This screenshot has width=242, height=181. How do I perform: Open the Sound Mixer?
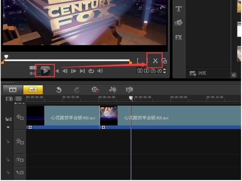[113, 90]
